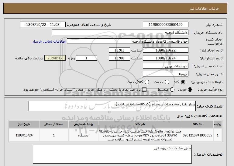Click the creation date field 1398/10/22
Image resolution: width=234 pixels, height=166 pixels.
pyautogui.click(x=166, y=50)
